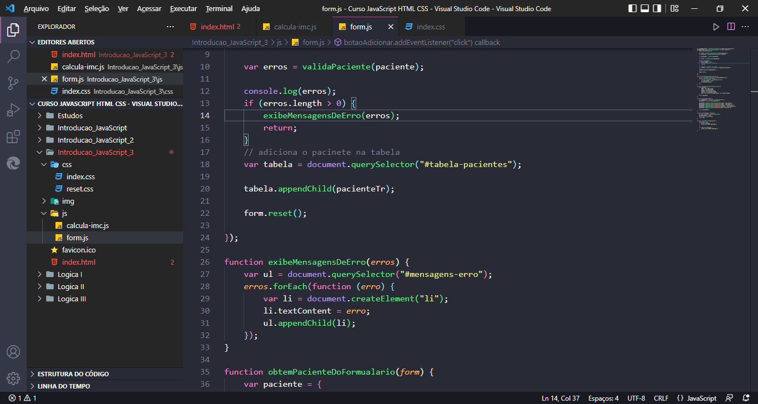Toggle the primary side bar visibility
The height and width of the screenshot is (404, 758).
[633, 8]
